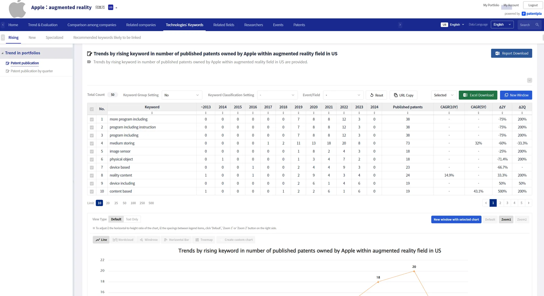Click the search magnifier icon
This screenshot has width=544, height=296.
537,25
